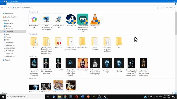Open Music in navigation pane
Image resolution: width=177 pixels, height=99 pixels.
click(x=8, y=34)
